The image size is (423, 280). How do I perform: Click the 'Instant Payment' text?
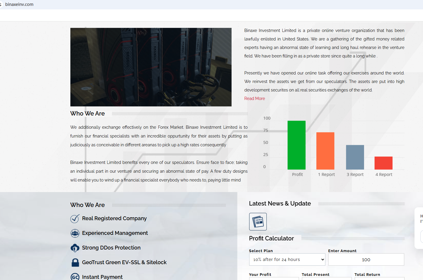(102, 277)
